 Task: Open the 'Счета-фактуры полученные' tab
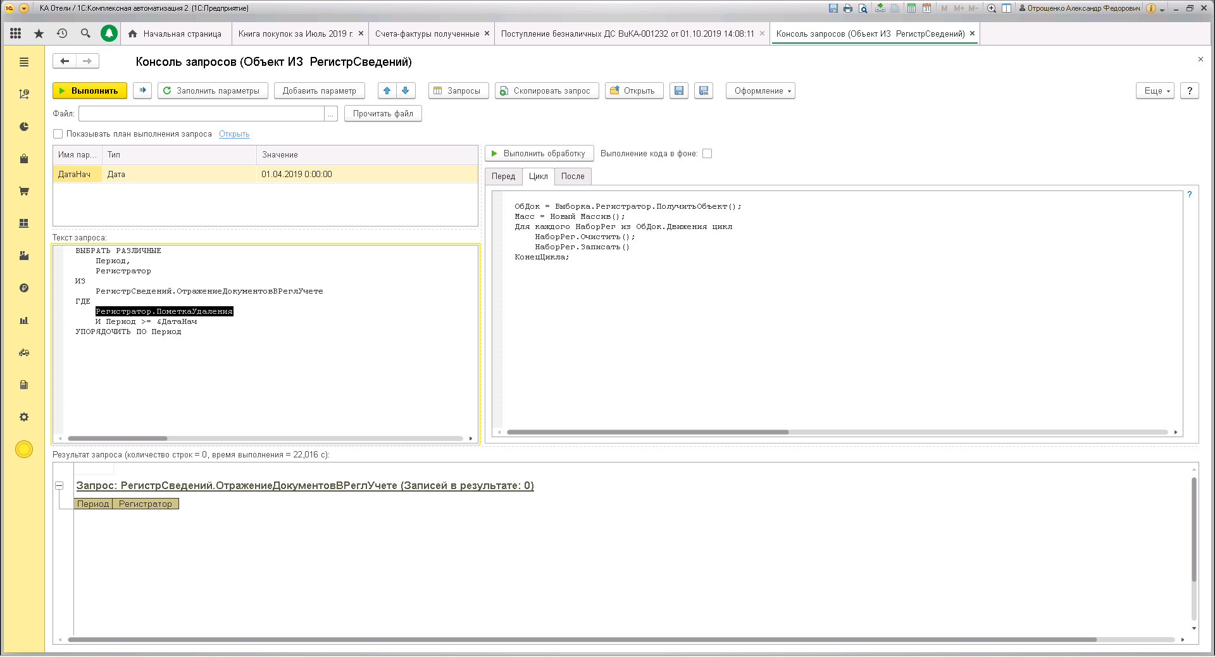click(x=427, y=34)
